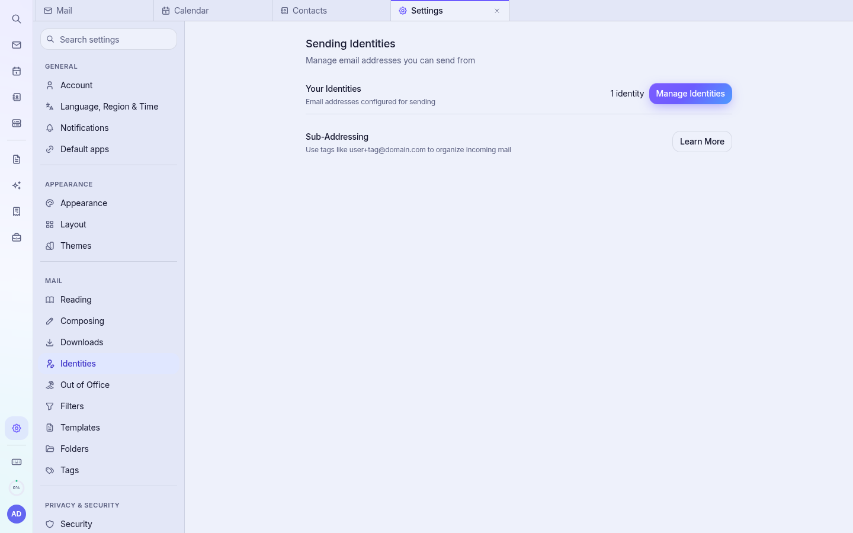
Task: Open the AD user avatar menu
Action: [x=17, y=514]
